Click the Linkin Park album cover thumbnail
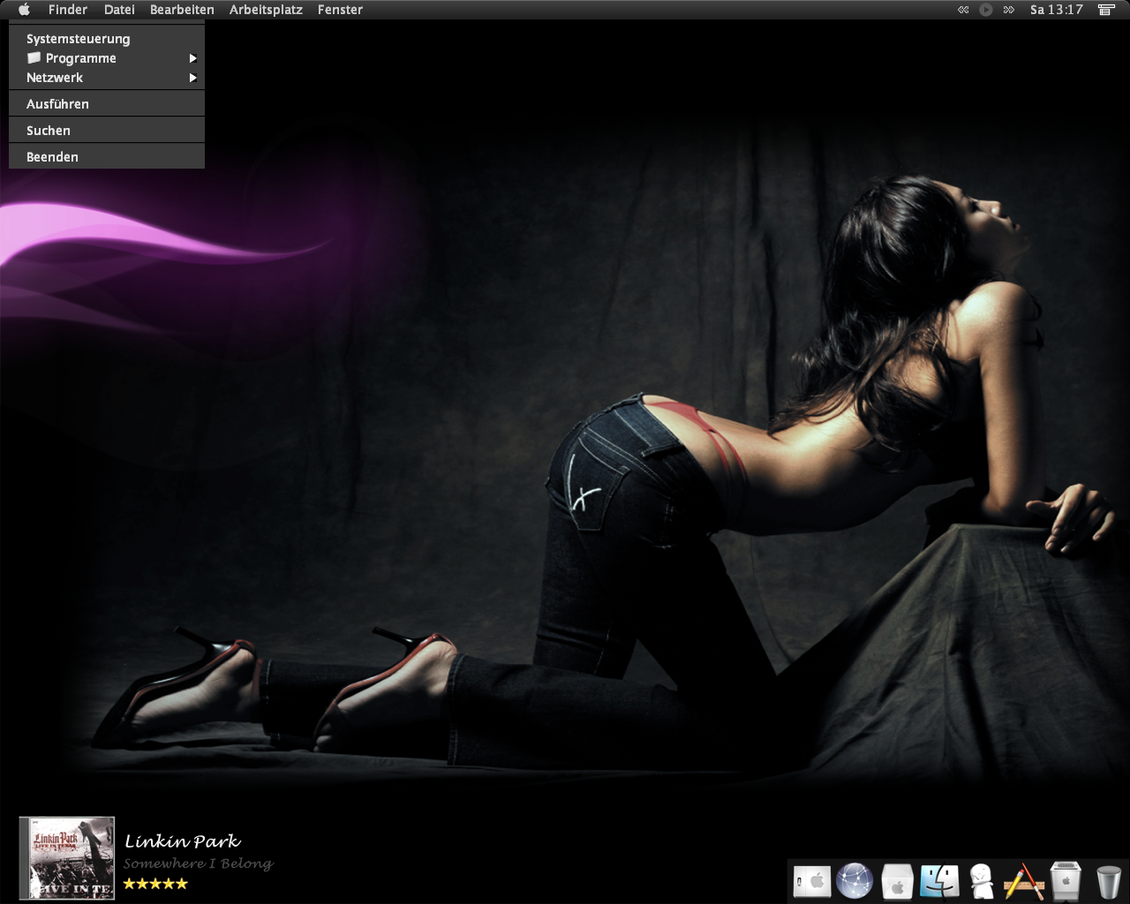 67,858
